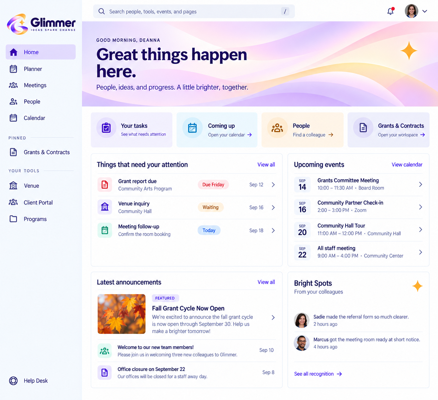Click the Client Portal icon in sidebar

[13, 202]
